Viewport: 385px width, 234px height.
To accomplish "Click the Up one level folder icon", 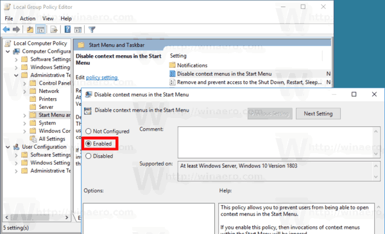I will (30, 29).
